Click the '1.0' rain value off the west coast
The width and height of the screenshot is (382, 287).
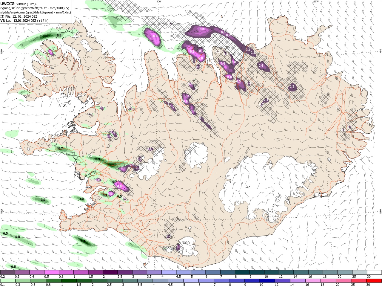click(82, 199)
